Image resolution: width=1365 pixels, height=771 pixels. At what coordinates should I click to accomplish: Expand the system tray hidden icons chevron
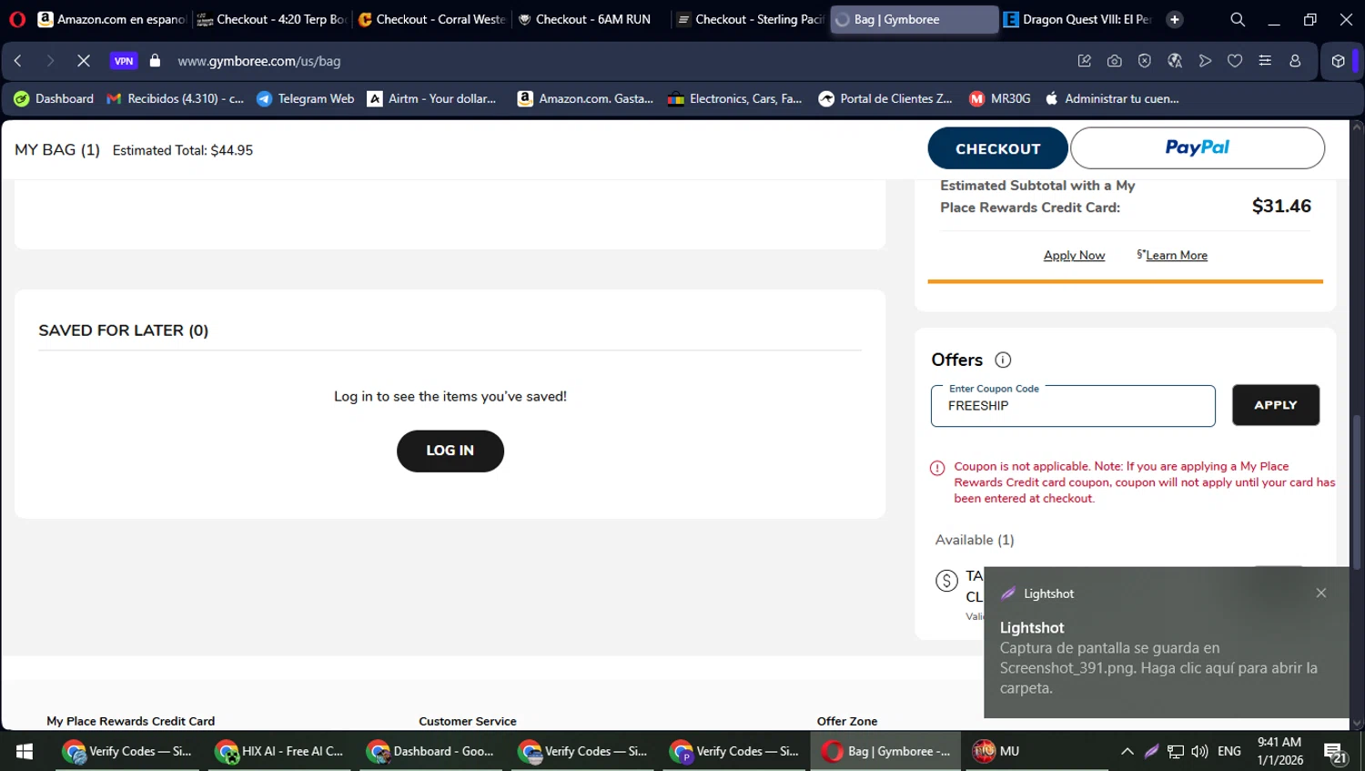(1127, 751)
